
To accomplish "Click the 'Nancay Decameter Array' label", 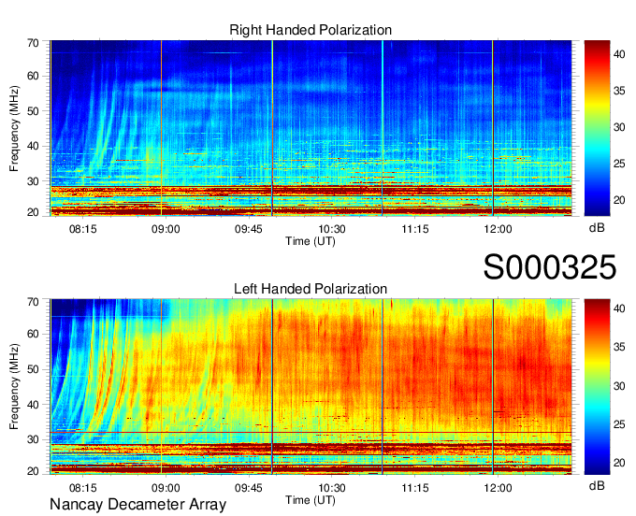I will coord(137,504).
